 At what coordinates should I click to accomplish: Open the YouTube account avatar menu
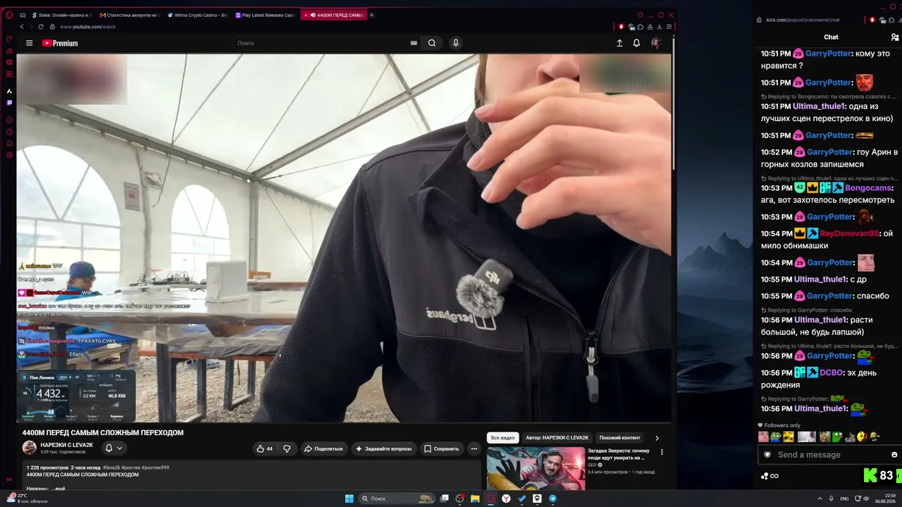coord(656,43)
